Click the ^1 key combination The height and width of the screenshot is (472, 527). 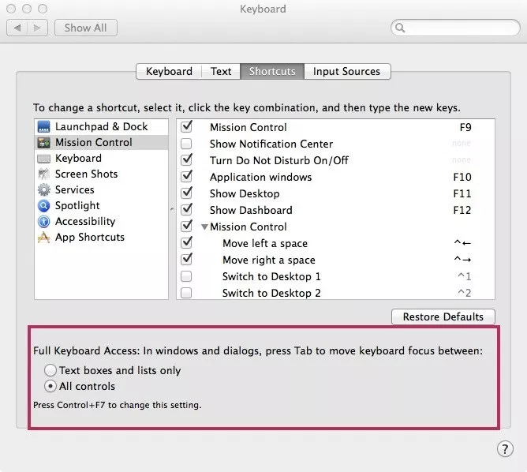click(464, 276)
